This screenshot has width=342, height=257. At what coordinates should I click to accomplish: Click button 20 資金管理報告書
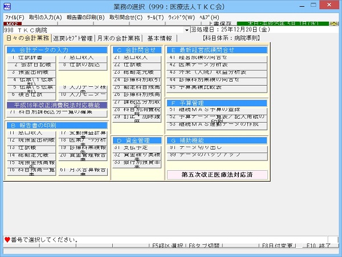(x=83, y=157)
